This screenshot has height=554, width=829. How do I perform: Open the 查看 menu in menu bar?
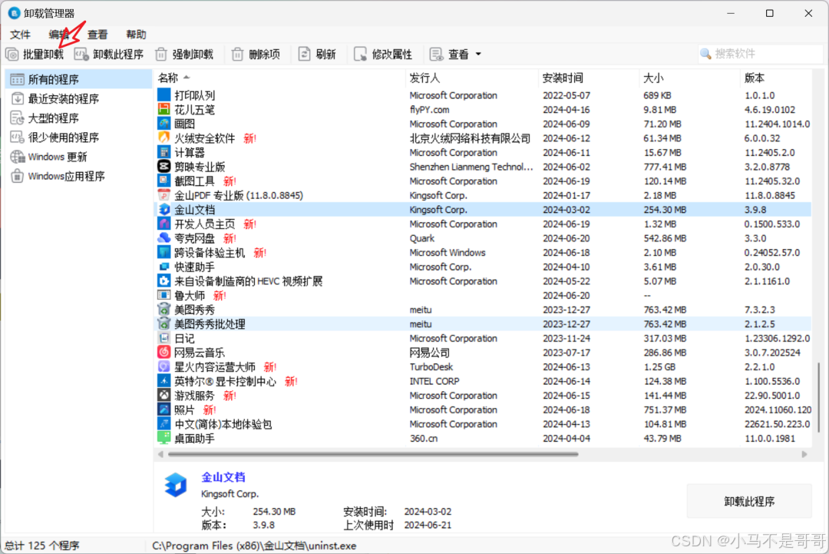[97, 35]
